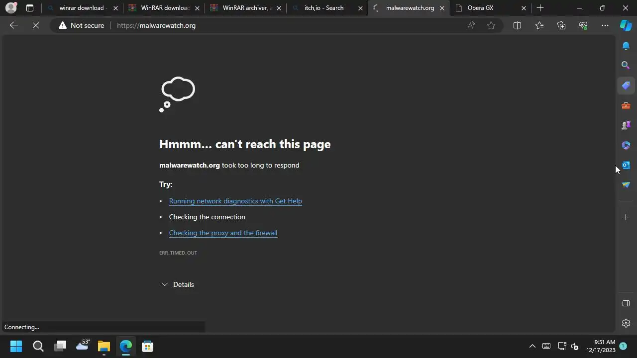637x358 pixels.
Task: Open Outlook in the sidebar
Action: tap(626, 165)
